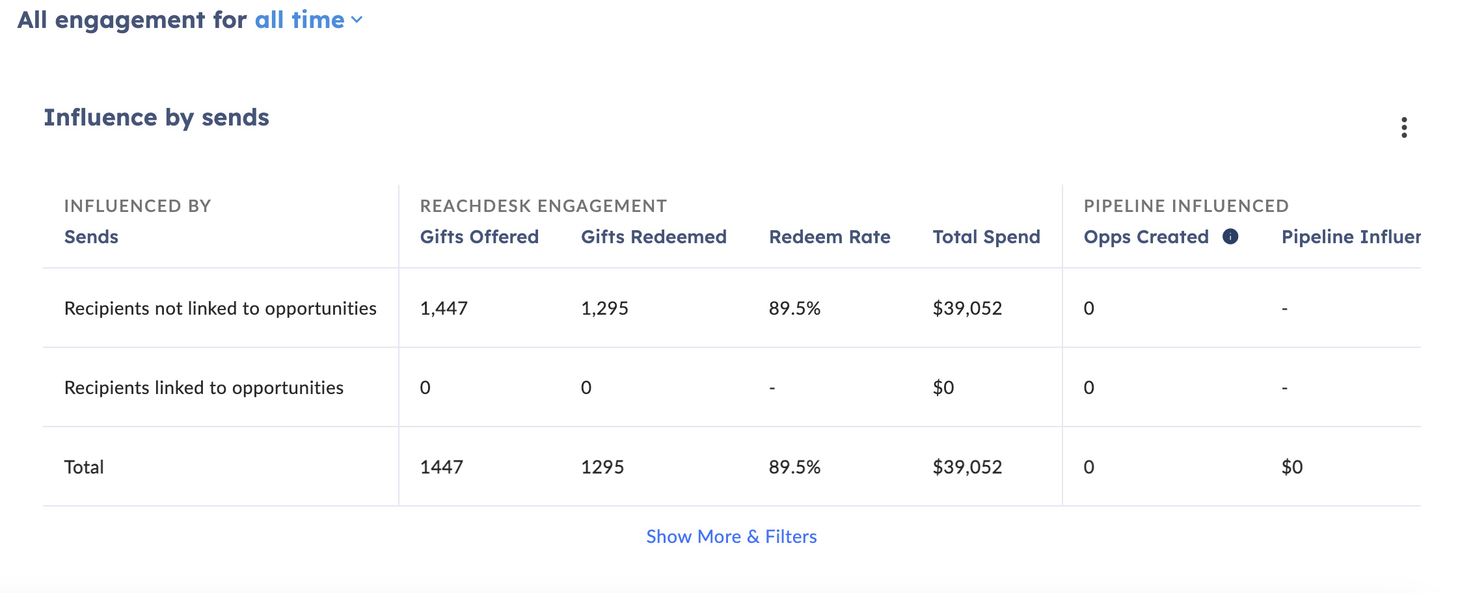Viewport: 1473px width, 593px height.
Task: Click the 89.5% rate in first row
Action: (794, 308)
